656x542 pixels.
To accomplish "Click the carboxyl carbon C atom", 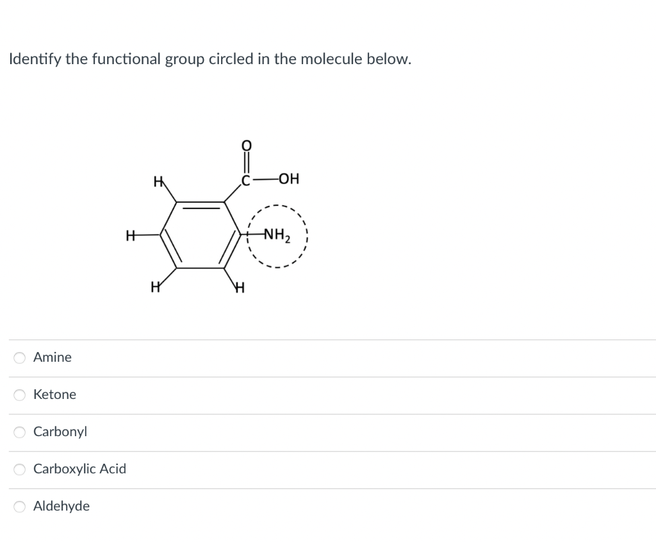I will tap(246, 179).
